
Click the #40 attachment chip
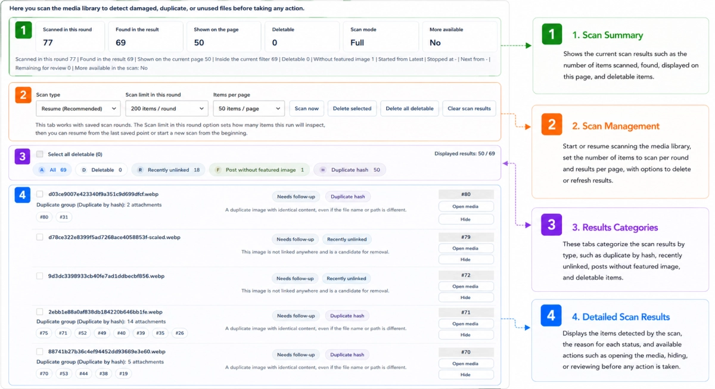point(122,333)
